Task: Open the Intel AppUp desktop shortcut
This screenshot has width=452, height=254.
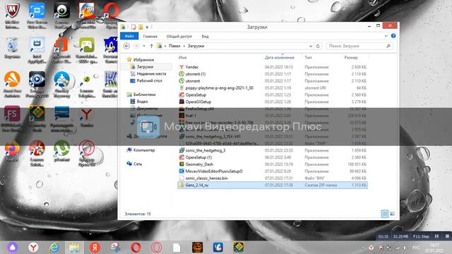Action: pos(37,50)
